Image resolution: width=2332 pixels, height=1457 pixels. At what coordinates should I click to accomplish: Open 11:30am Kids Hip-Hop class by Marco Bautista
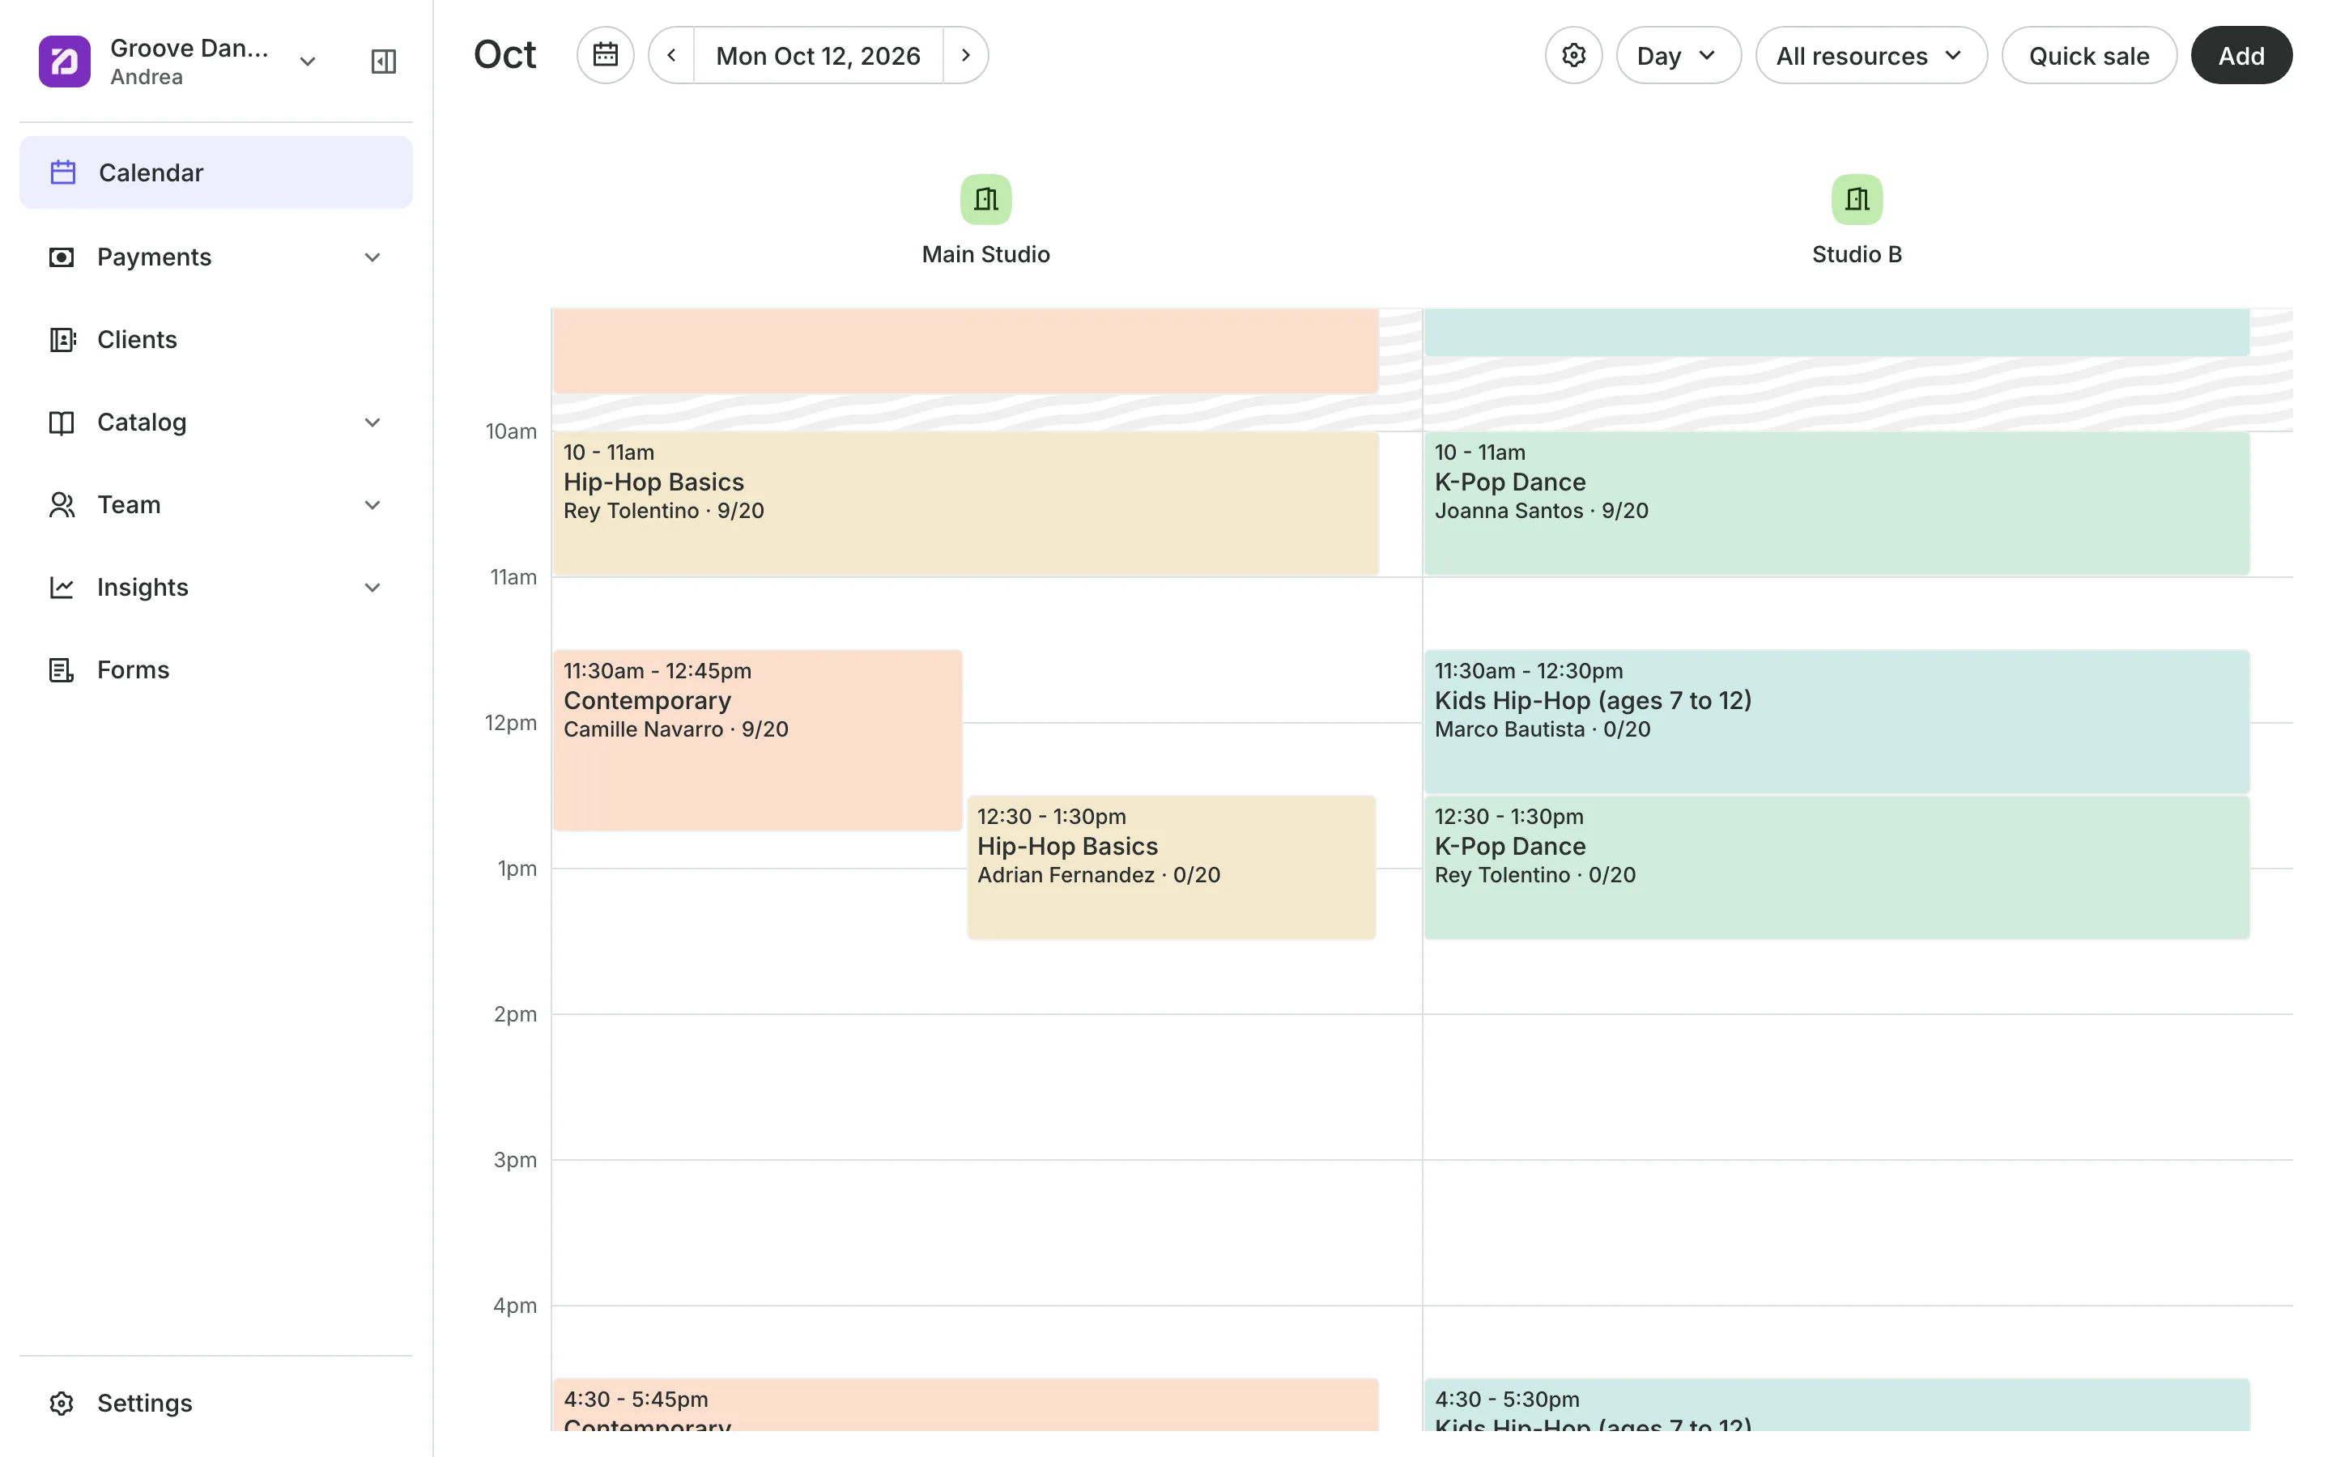point(1836,722)
